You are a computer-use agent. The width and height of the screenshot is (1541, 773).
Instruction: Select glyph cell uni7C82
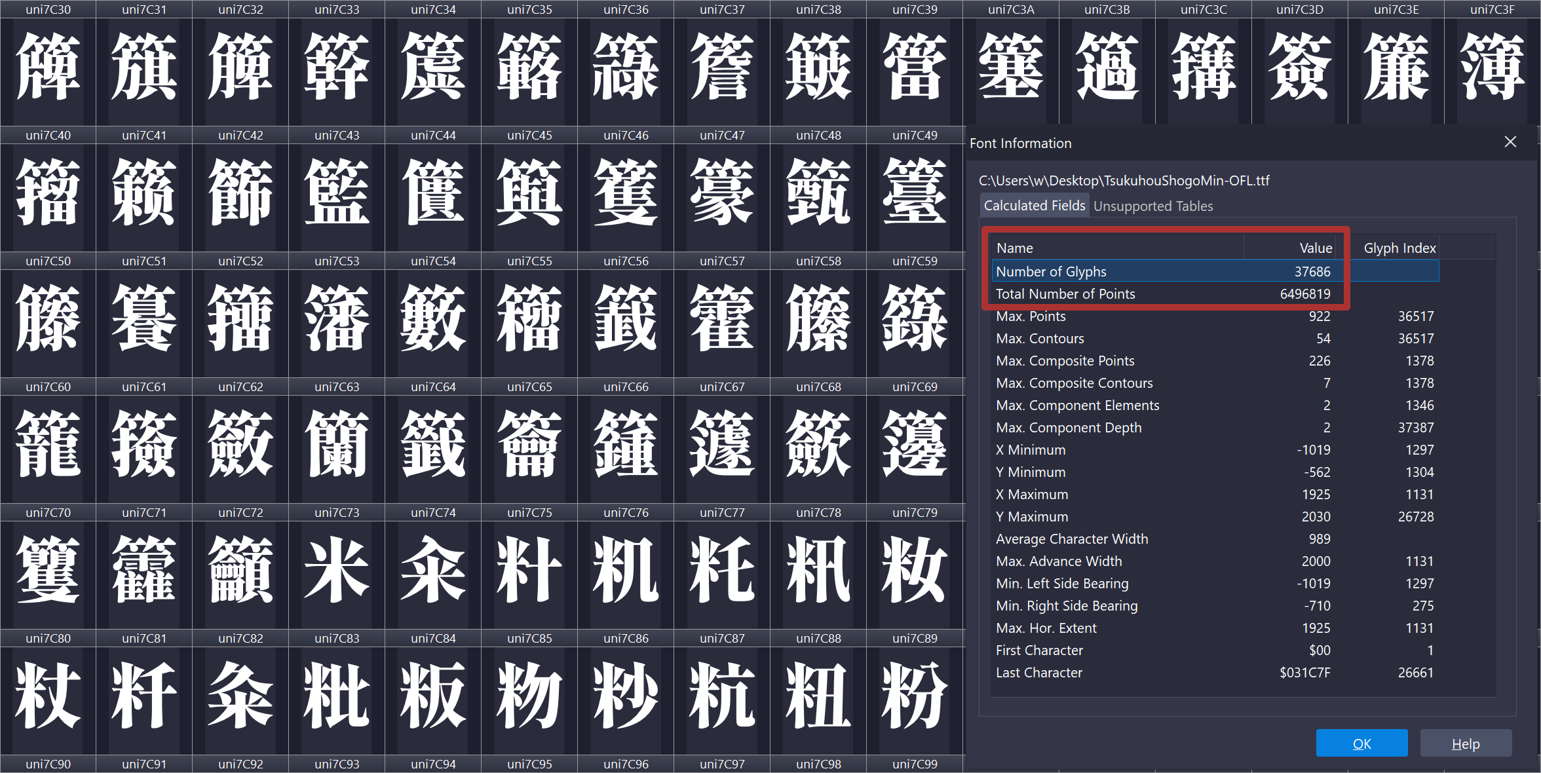[240, 692]
